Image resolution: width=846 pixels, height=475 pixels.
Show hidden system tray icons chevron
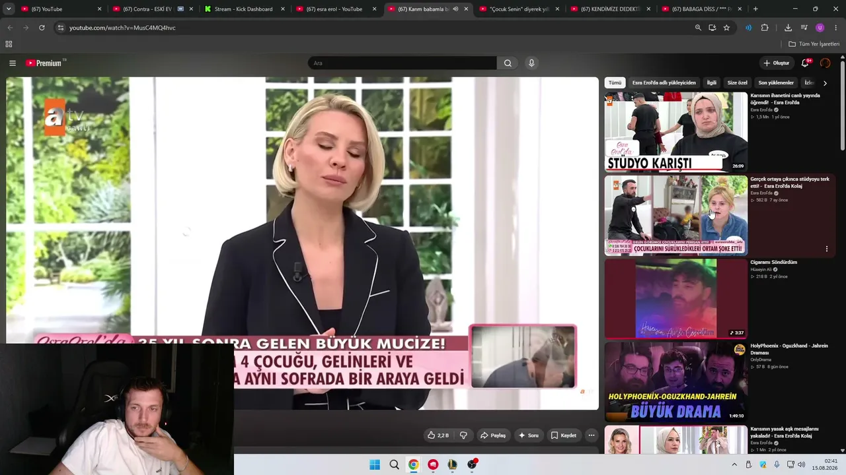pos(734,464)
